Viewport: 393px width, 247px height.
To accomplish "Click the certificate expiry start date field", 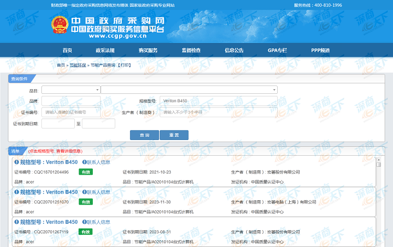I will click(x=58, y=124).
